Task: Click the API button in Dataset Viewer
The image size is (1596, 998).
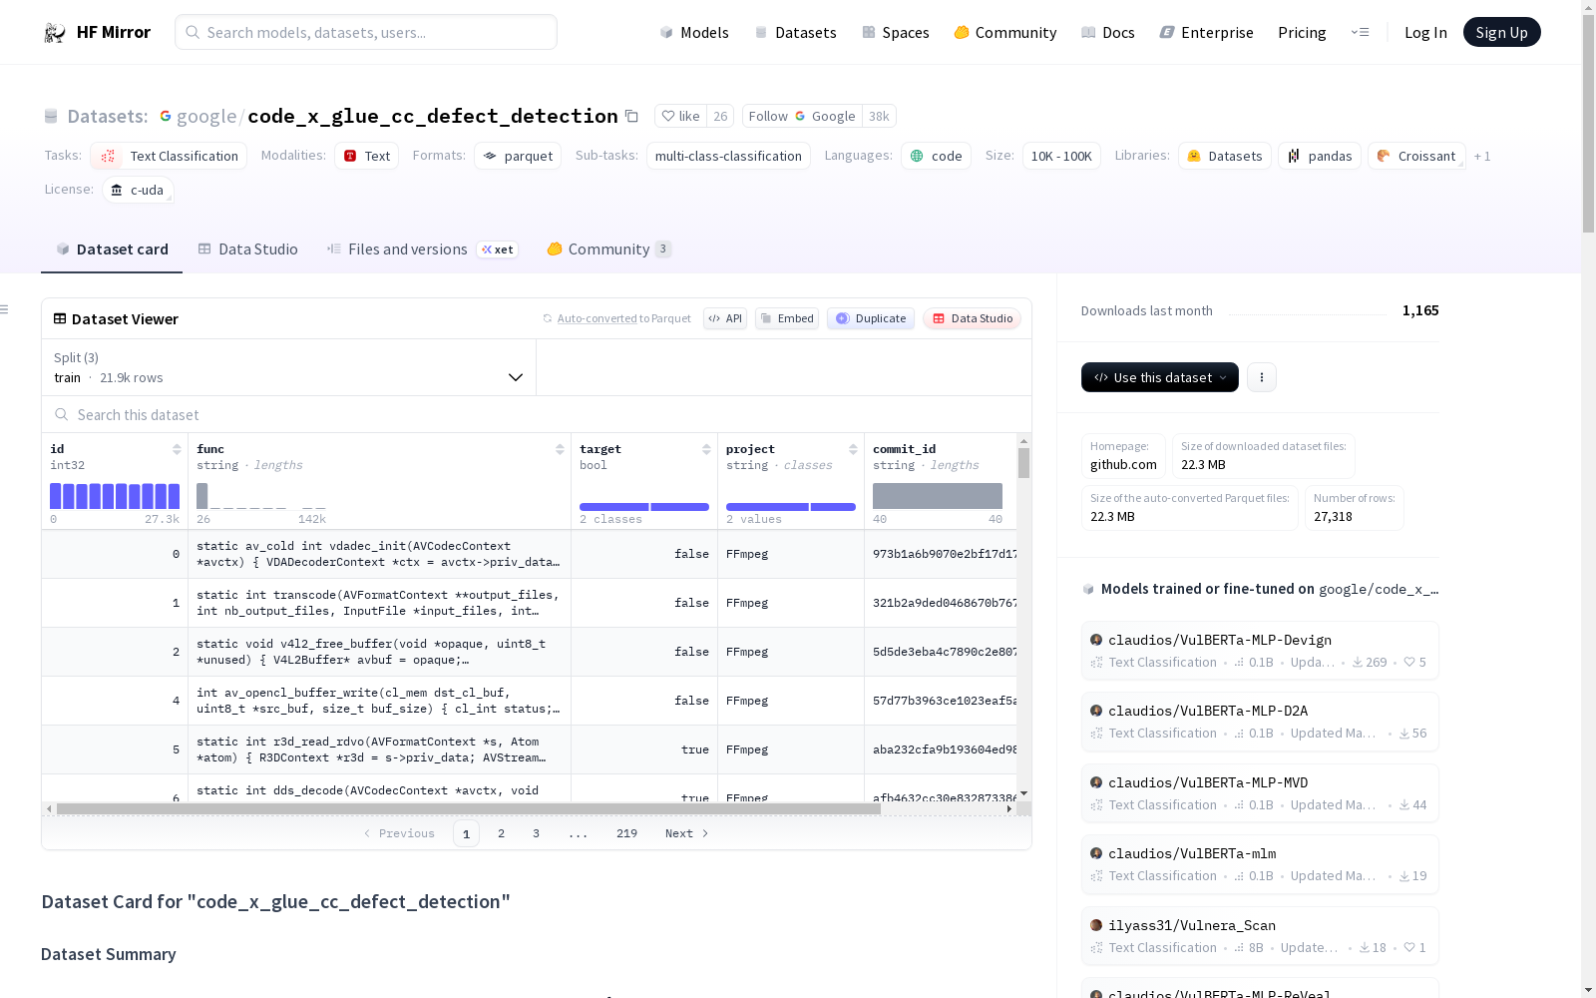Action: click(x=725, y=318)
